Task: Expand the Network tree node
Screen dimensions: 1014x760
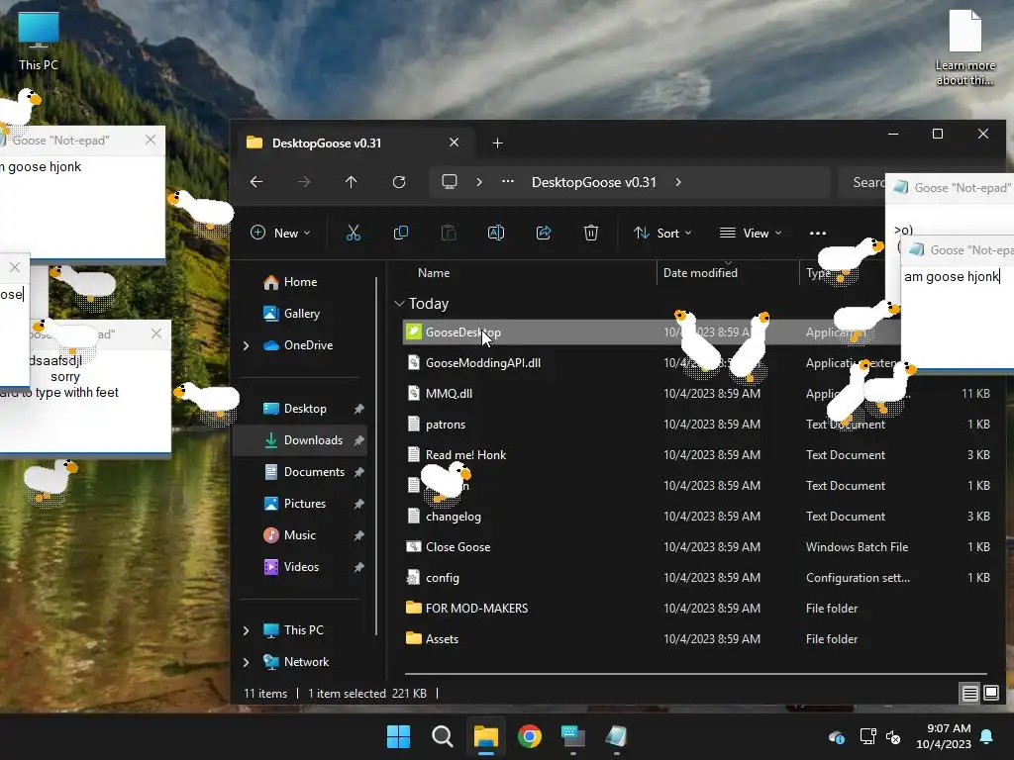Action: point(246,662)
